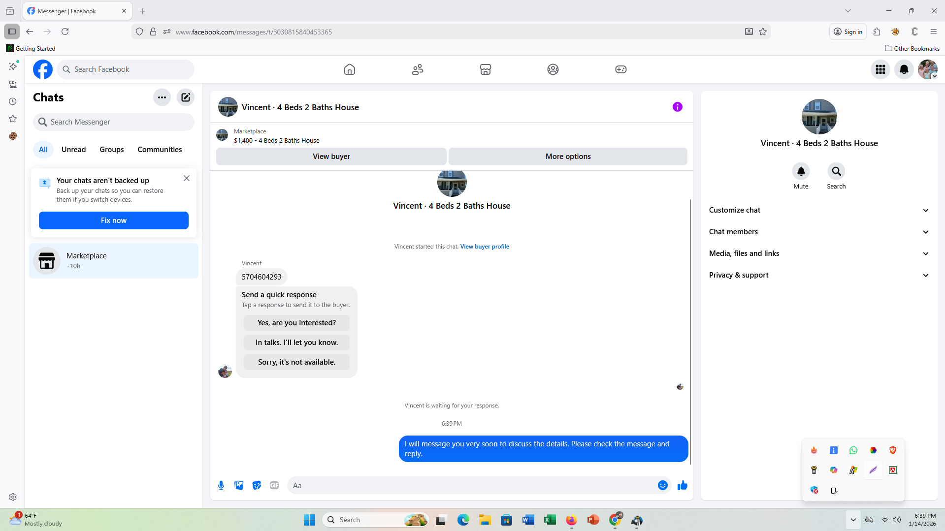945x531 pixels.
Task: Open browser sidebar history icon
Action: pos(13,101)
